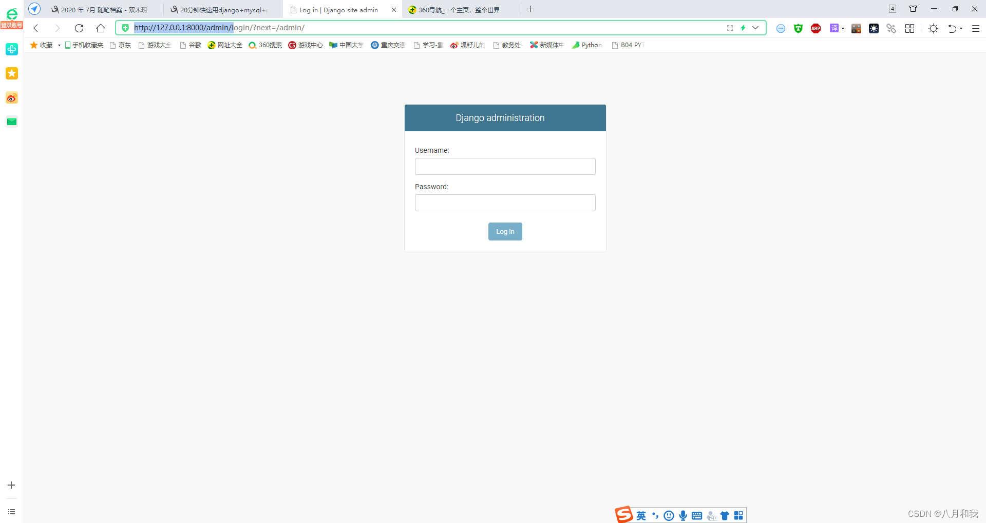The width and height of the screenshot is (986, 523).
Task: Open the 游戏中心 bookmark
Action: point(306,45)
